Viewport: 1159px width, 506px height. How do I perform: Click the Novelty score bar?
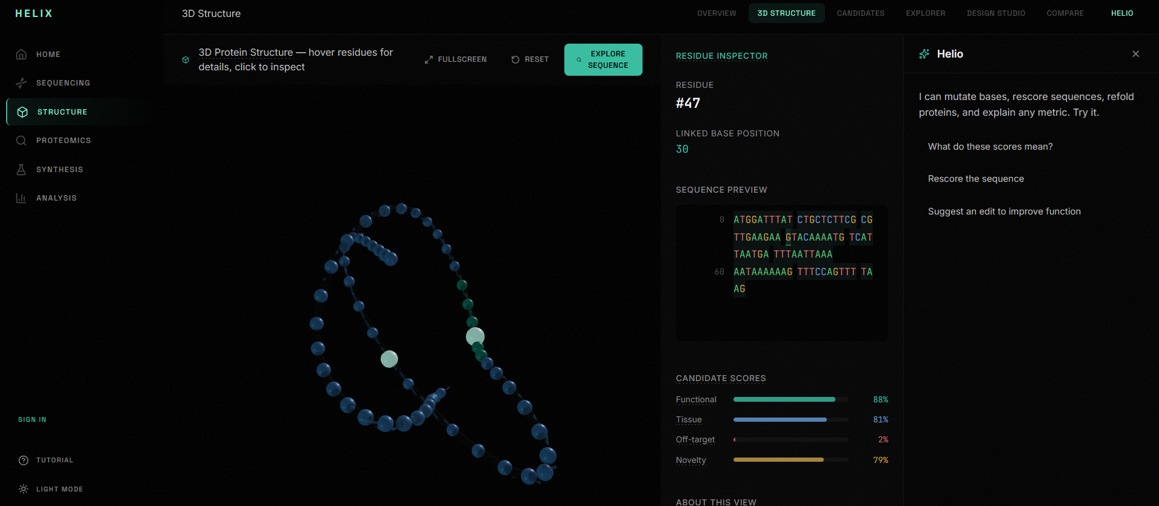pyautogui.click(x=790, y=460)
